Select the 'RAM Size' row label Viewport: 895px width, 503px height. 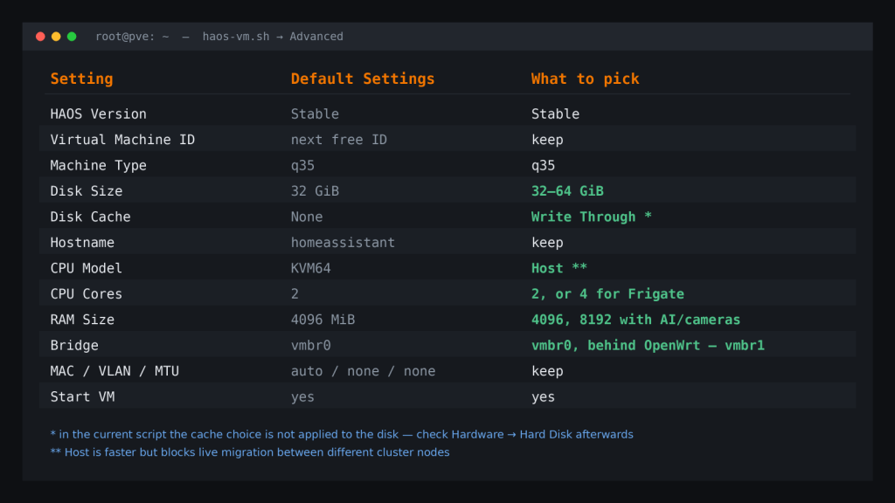click(x=82, y=320)
